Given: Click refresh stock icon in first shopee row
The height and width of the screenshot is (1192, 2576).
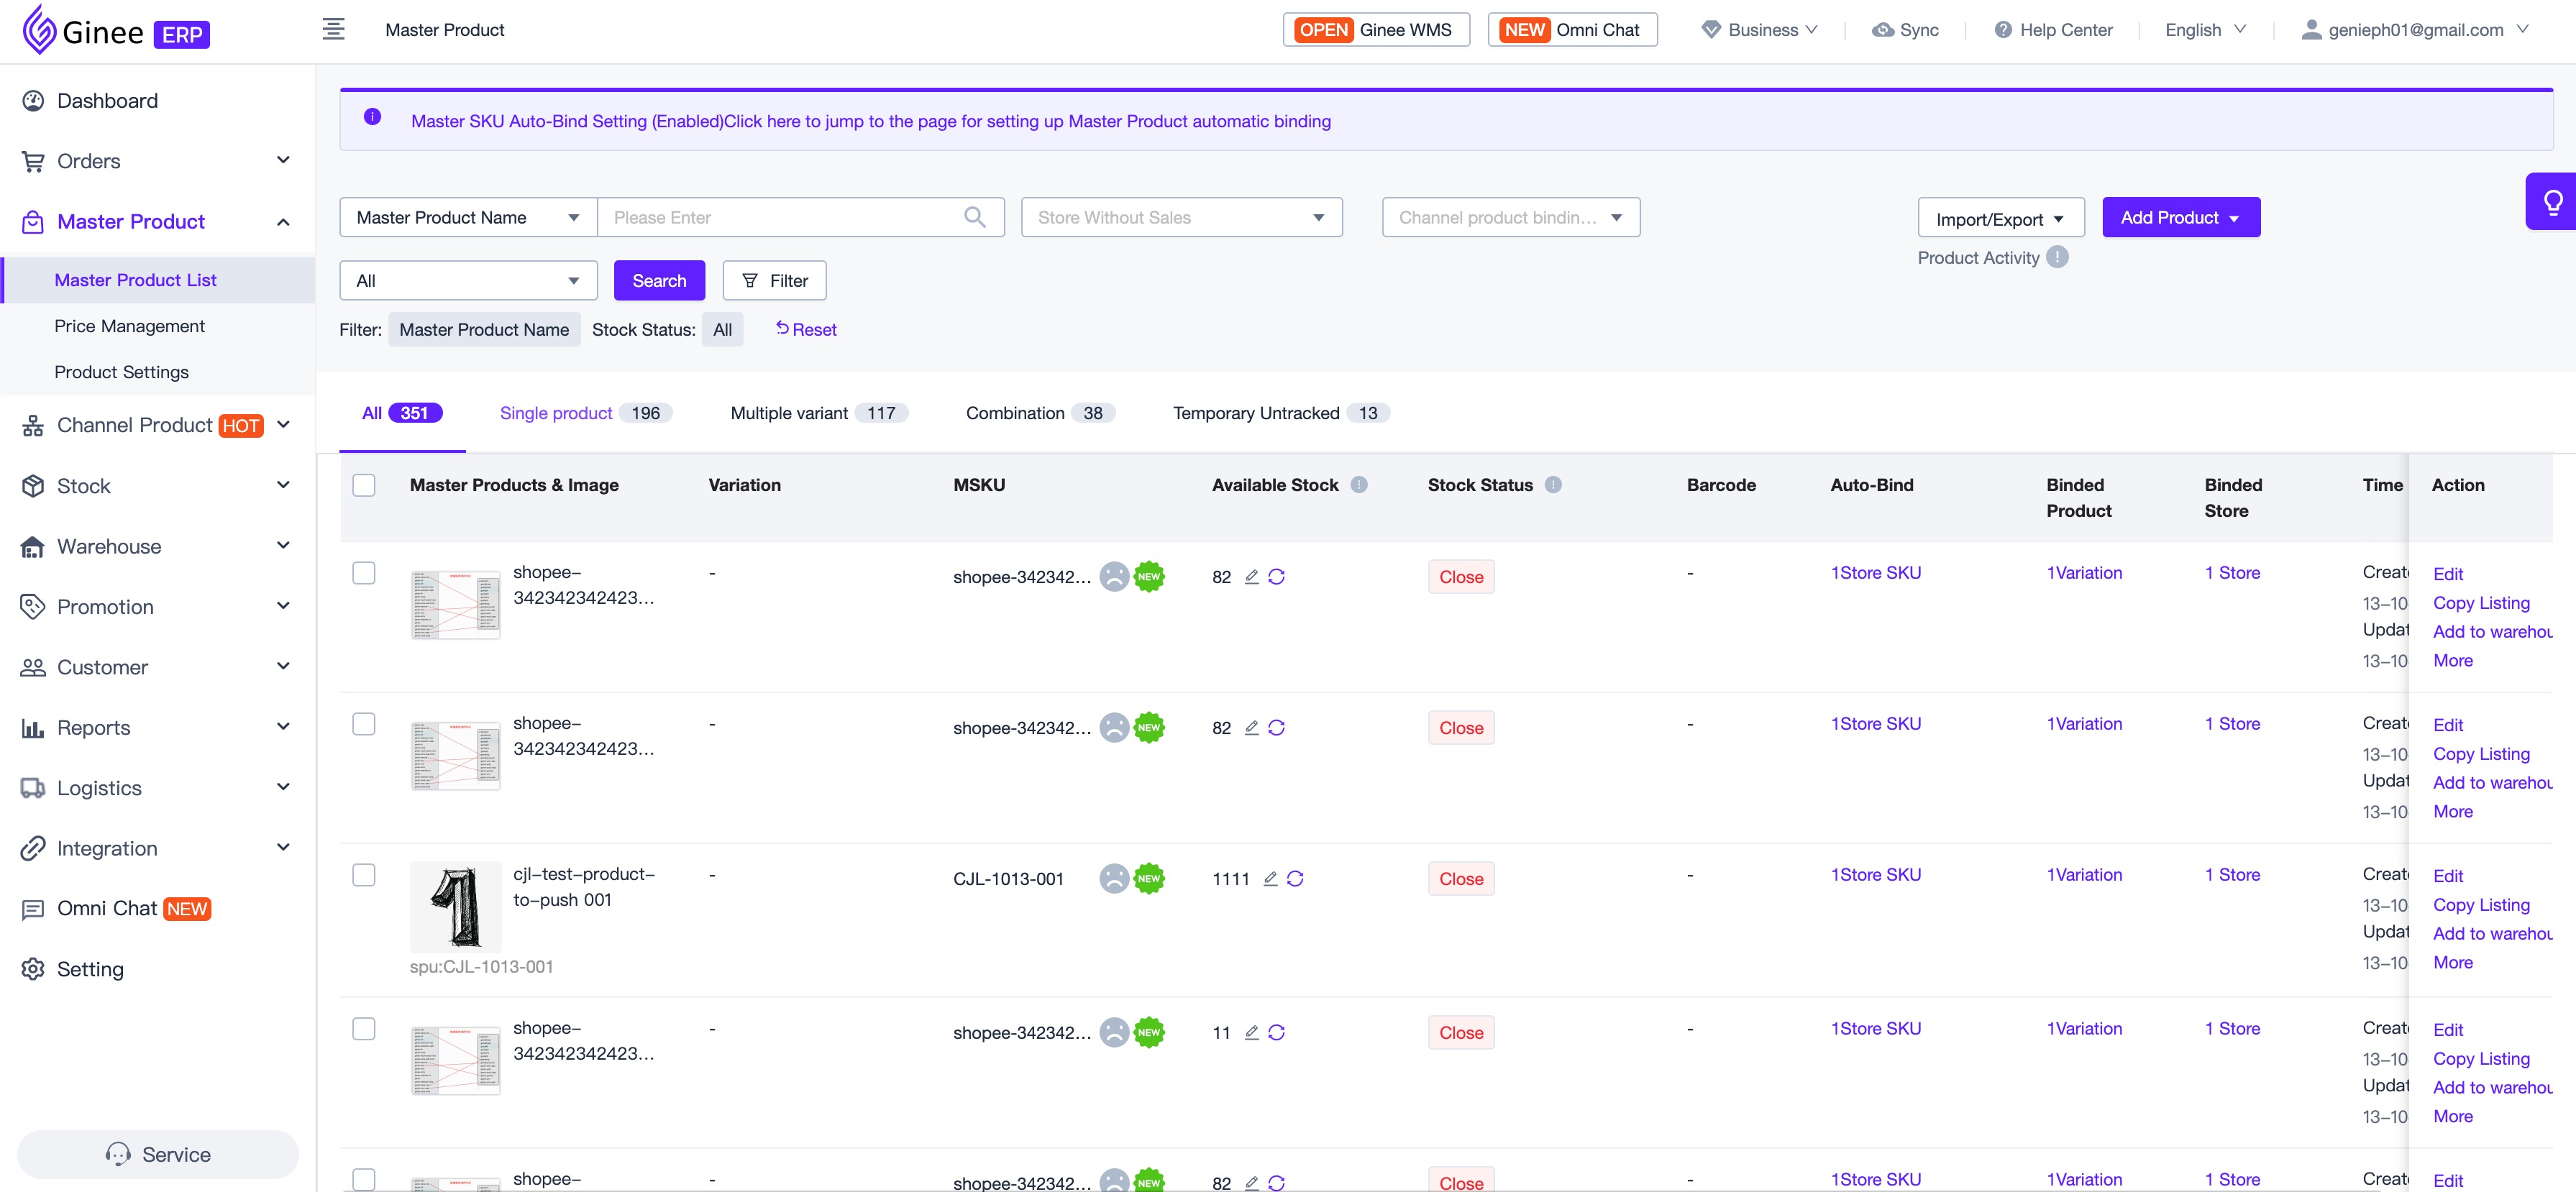Looking at the screenshot, I should pos(1277,577).
